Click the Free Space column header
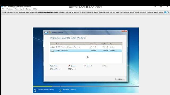 [x=103, y=44]
